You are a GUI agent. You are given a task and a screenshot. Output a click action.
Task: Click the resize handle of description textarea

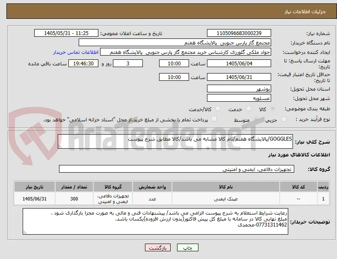[x=60, y=147]
